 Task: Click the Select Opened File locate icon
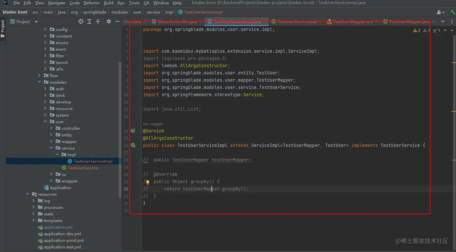click(81, 21)
